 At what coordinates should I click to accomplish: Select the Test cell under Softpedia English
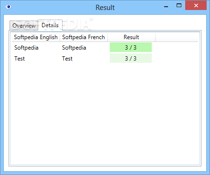(20, 59)
